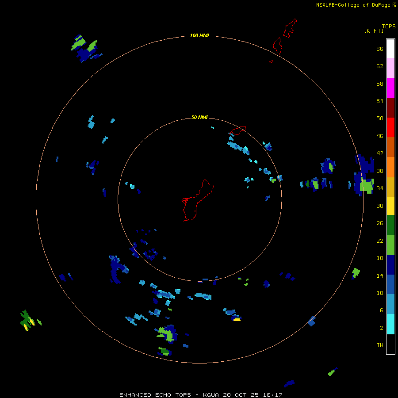Click the '62' legend value

(380, 66)
